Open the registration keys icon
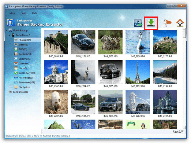Screen dimensions: 191x143 [167, 23]
